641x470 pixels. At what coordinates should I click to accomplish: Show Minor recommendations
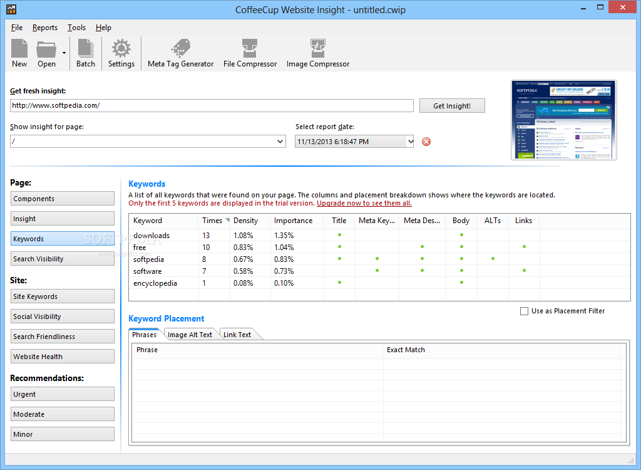(63, 434)
